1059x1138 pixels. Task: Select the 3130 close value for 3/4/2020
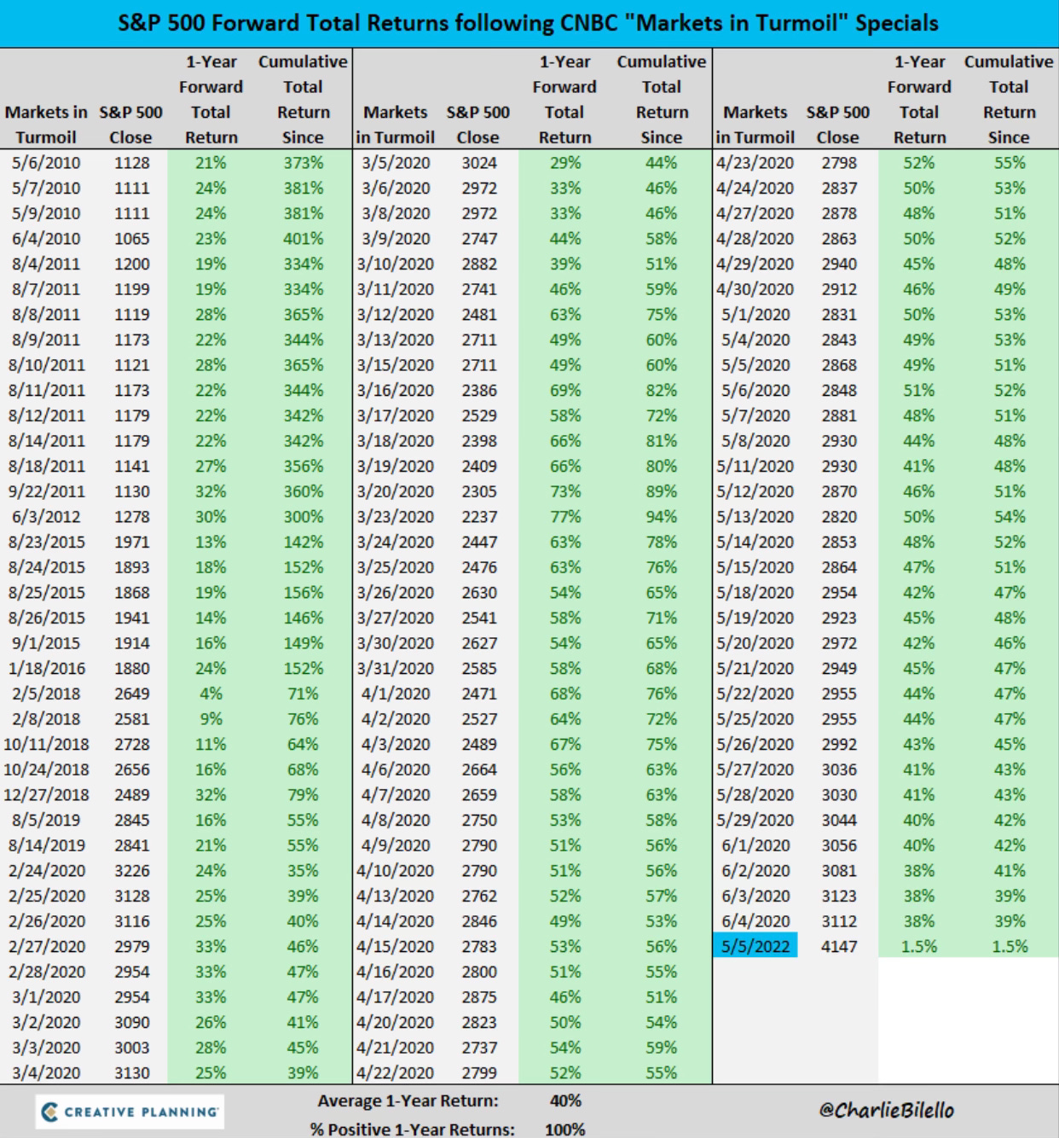pos(131,1072)
